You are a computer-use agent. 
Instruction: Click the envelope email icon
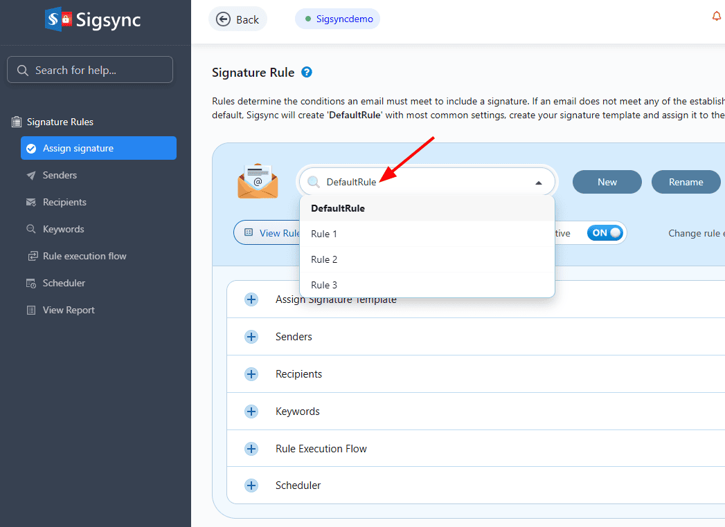pyautogui.click(x=257, y=182)
